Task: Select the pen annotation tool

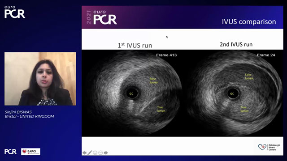Action: pyautogui.click(x=90, y=153)
